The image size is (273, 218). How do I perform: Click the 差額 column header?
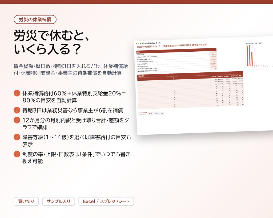(x=240, y=76)
